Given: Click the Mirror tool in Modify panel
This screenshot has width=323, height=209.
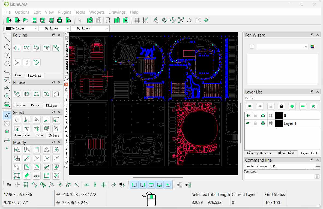Looking at the screenshot, I should click(46, 150).
